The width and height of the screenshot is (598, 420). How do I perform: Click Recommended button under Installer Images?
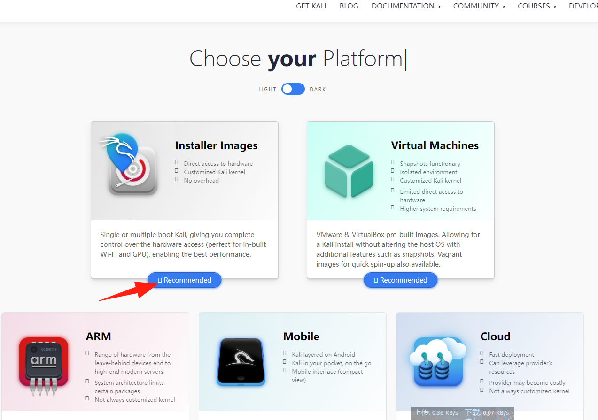[x=184, y=280]
